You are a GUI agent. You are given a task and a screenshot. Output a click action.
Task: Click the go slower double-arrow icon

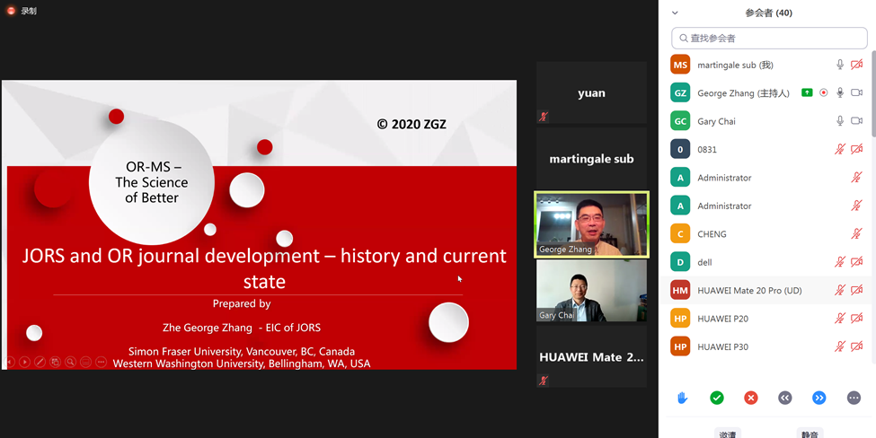(x=785, y=398)
